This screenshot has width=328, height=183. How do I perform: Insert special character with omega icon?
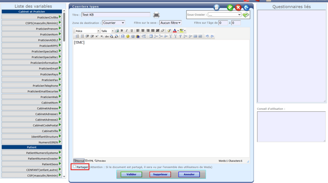[123, 36]
